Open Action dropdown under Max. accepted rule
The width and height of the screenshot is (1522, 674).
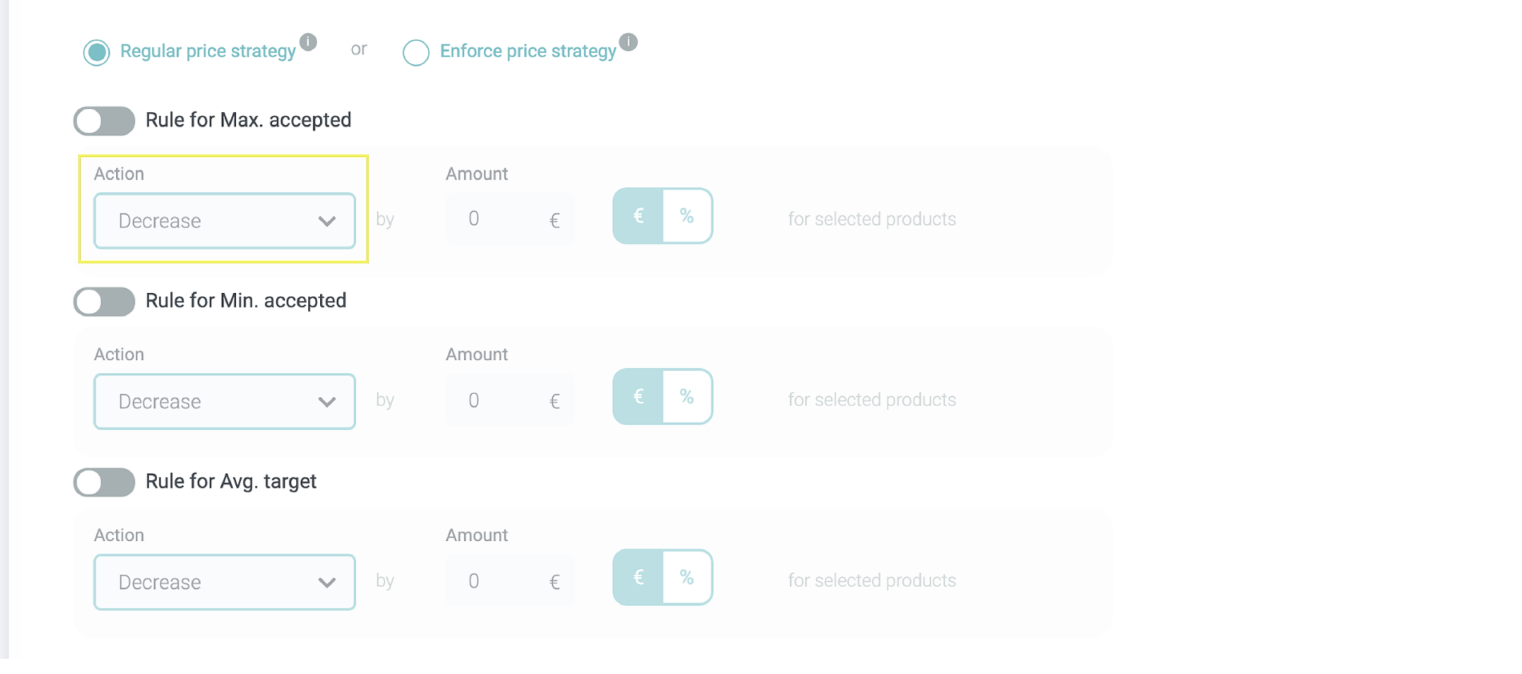225,221
